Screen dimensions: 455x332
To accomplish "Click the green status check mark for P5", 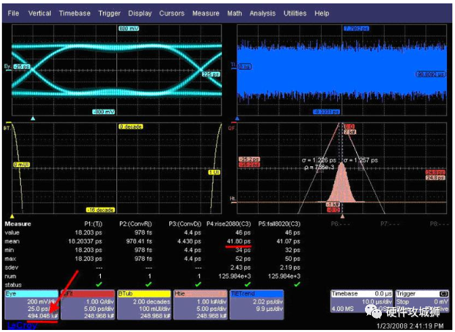I will [297, 285].
